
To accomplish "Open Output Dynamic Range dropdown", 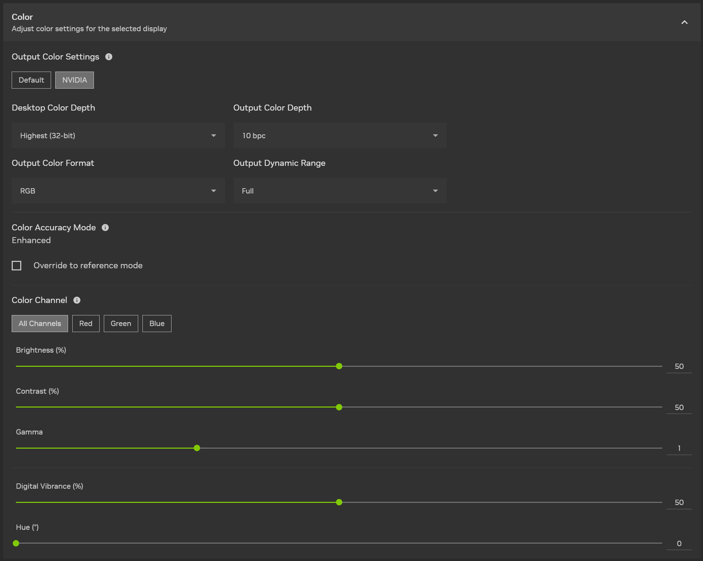I will [339, 191].
